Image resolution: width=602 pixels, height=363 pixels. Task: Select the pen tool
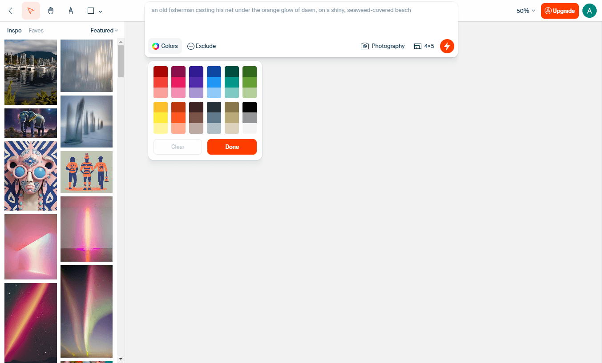[x=71, y=10]
